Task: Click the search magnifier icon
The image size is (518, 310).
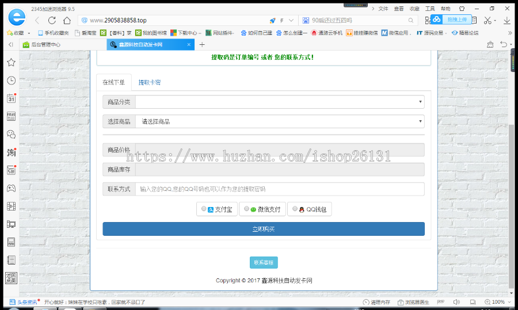Action: point(410,21)
